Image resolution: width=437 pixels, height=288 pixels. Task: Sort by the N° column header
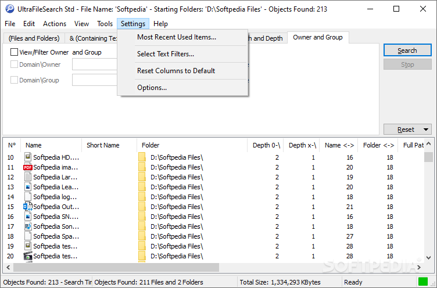[x=12, y=145]
